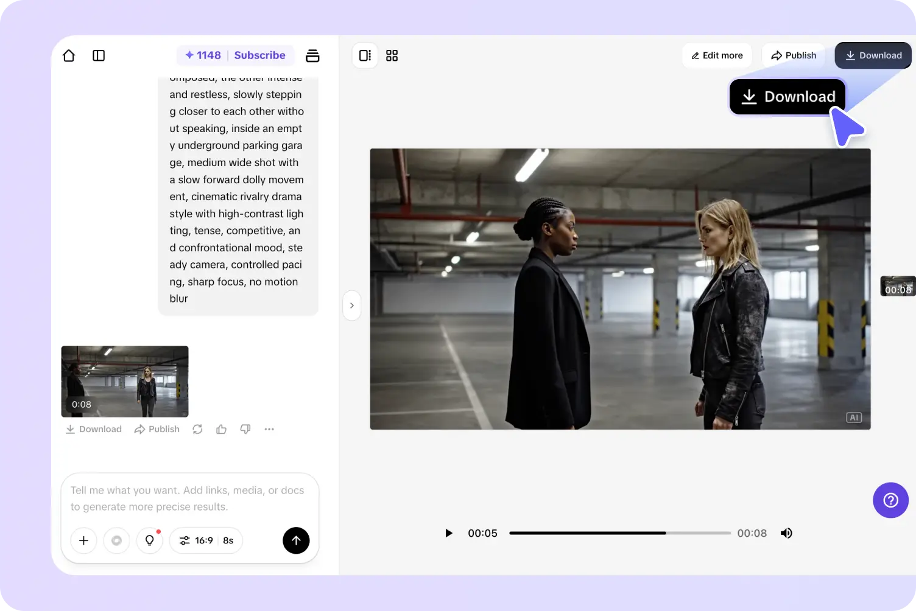Click the Edit more button
The height and width of the screenshot is (611, 916).
coord(717,55)
